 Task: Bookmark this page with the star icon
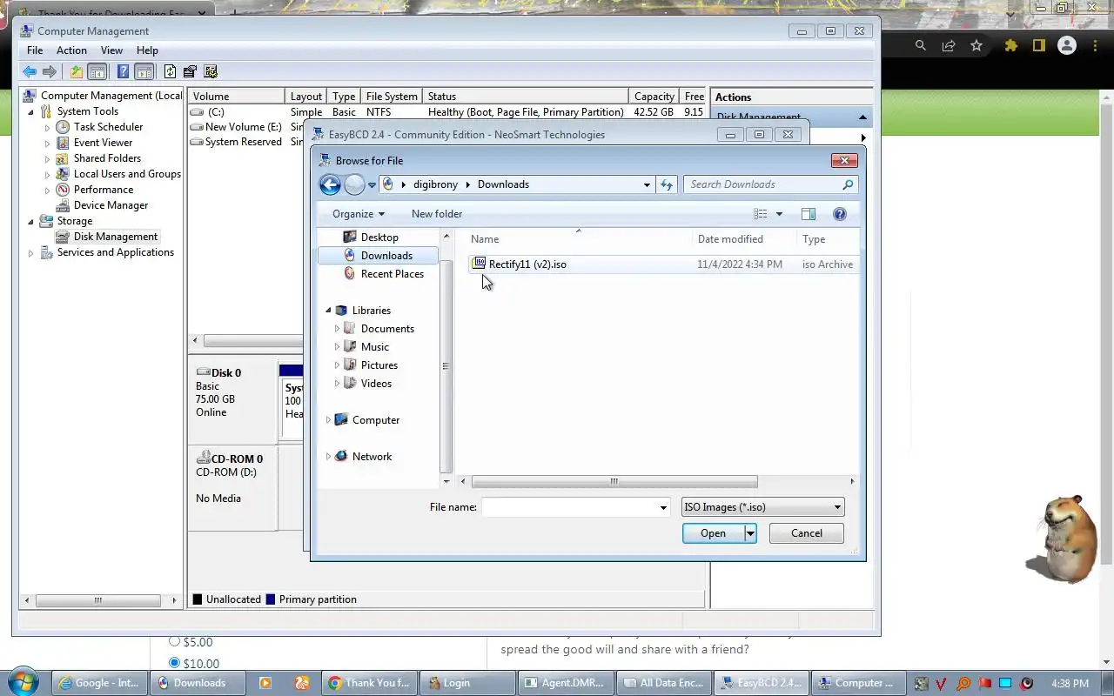pos(976,46)
